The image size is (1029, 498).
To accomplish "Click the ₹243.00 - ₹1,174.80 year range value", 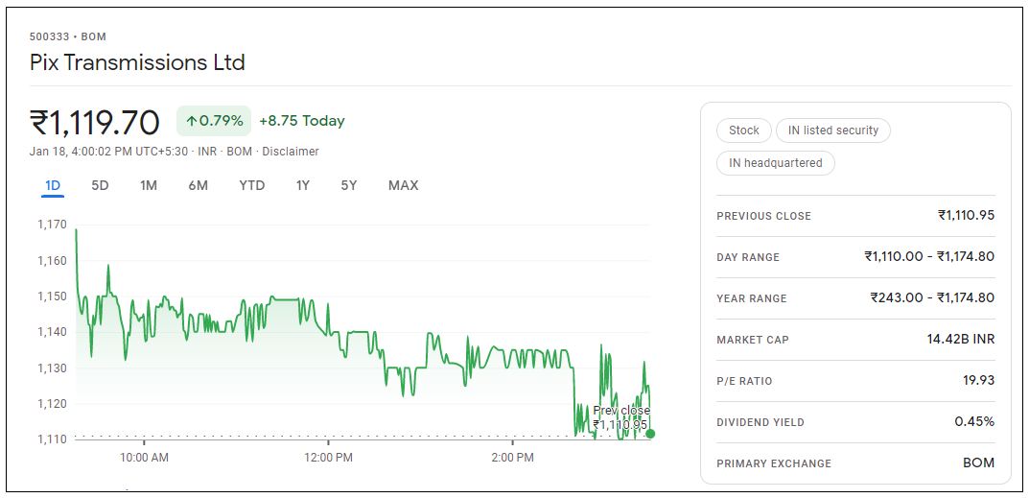I will [932, 297].
